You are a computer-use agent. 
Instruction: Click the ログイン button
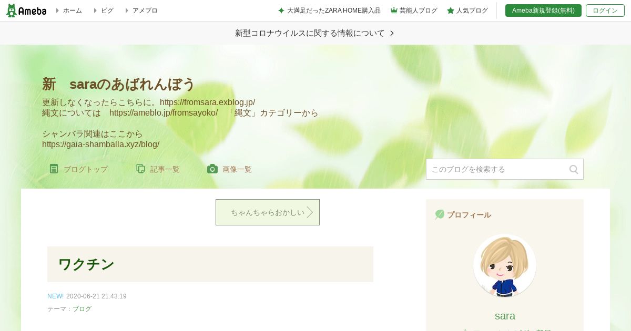pos(605,11)
